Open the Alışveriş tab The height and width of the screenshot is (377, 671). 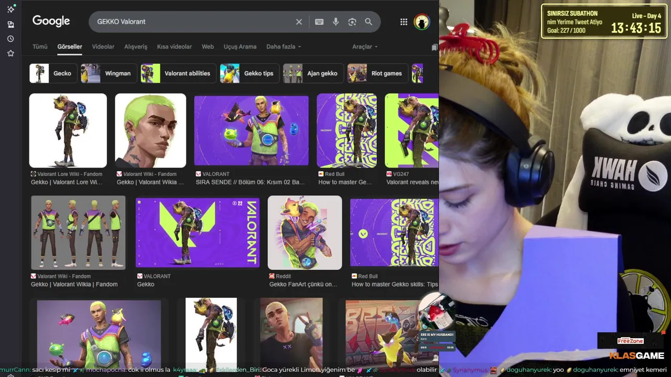tap(136, 47)
